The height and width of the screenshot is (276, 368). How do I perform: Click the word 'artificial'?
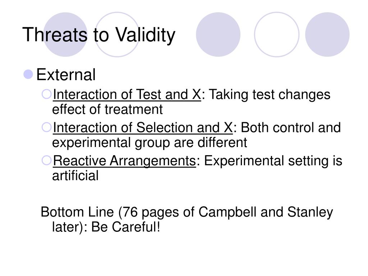(x=75, y=176)
